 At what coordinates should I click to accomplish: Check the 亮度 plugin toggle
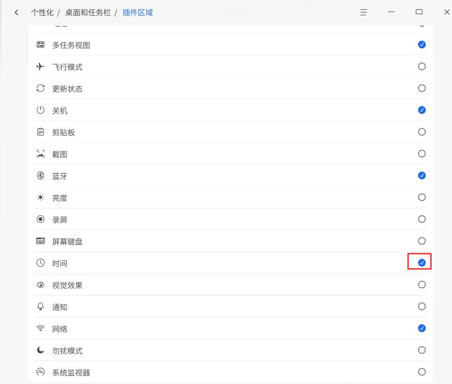pyautogui.click(x=422, y=198)
